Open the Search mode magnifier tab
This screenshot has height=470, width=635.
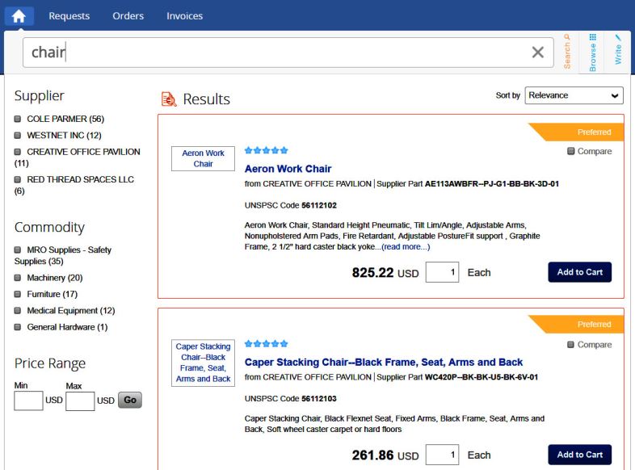point(567,51)
